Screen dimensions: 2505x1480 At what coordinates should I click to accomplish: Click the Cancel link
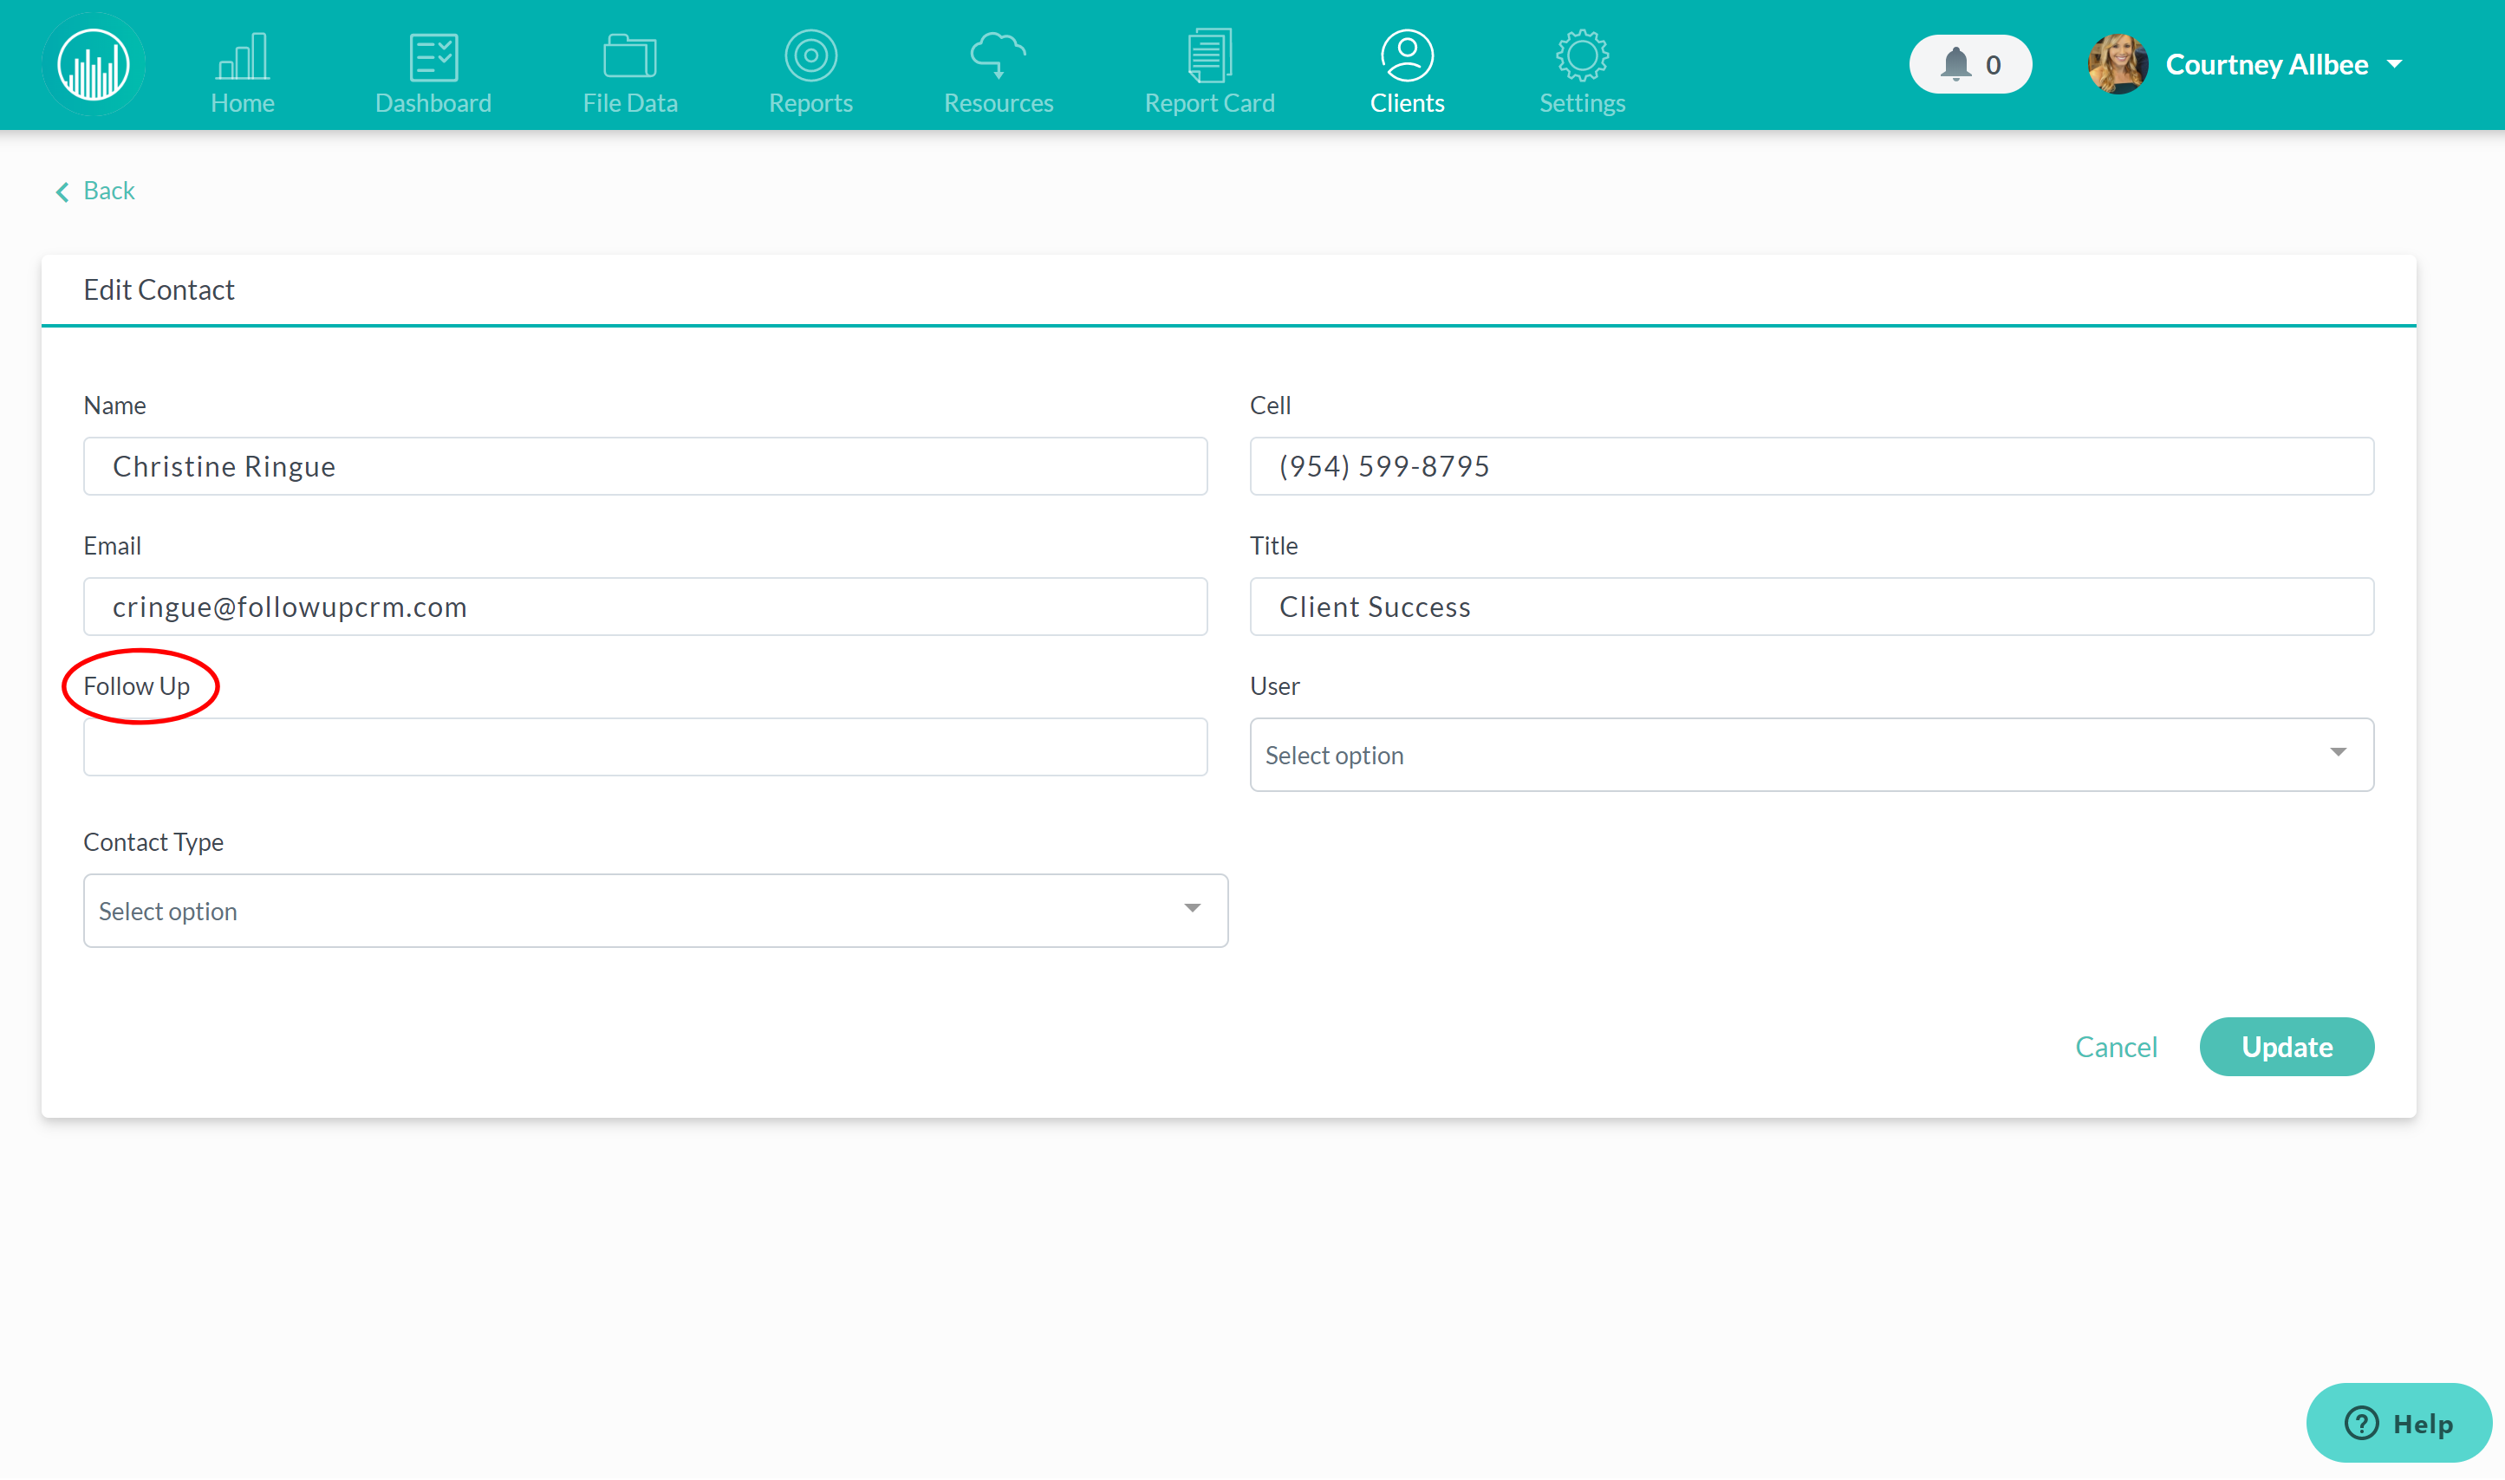coord(2116,1046)
